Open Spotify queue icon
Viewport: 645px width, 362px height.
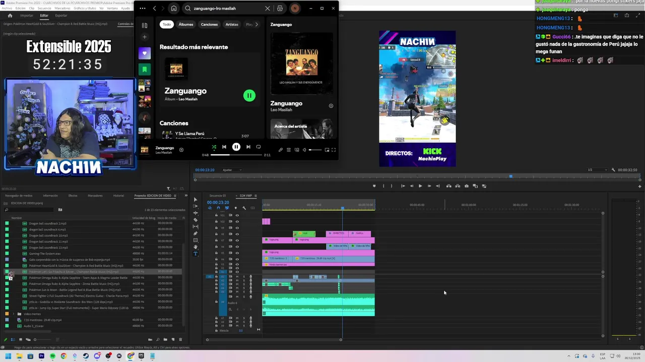tap(289, 150)
